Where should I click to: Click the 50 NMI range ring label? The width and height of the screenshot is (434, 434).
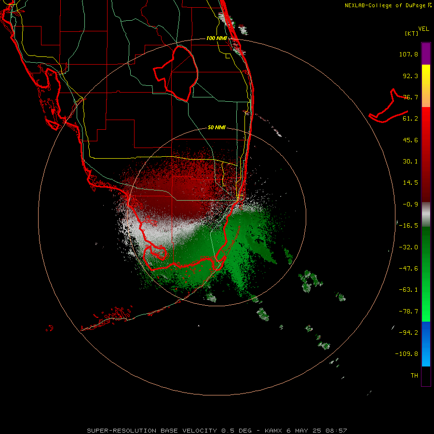pos(217,128)
